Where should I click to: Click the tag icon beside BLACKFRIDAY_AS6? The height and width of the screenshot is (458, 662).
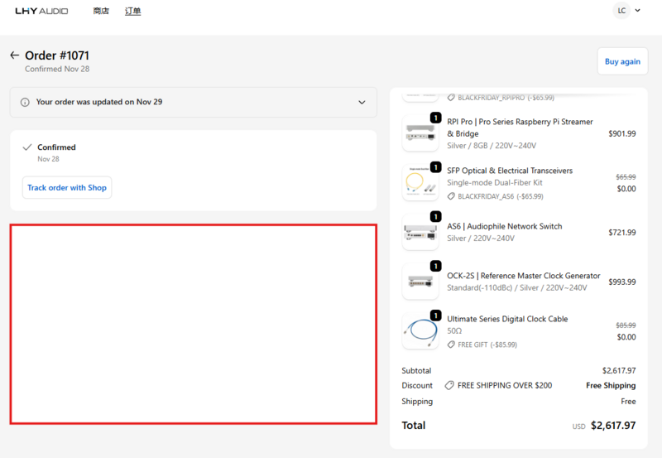(451, 196)
